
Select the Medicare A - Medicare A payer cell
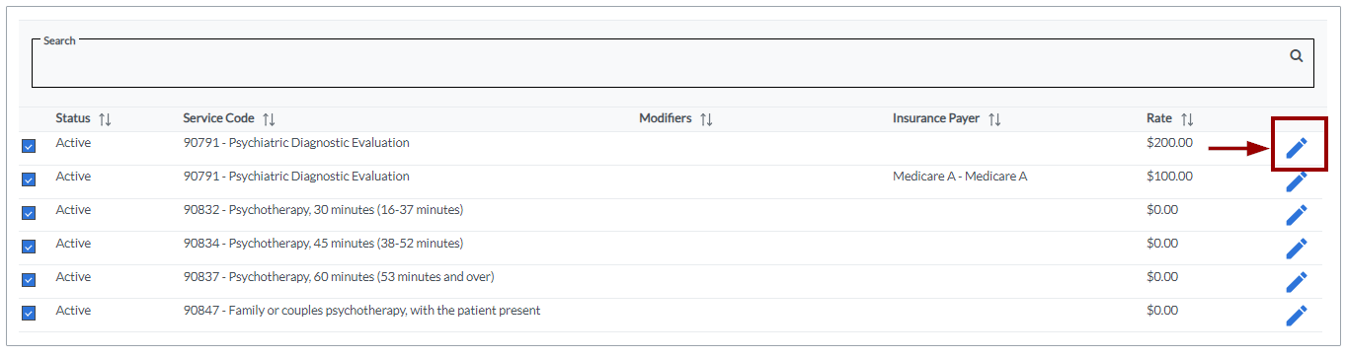point(960,177)
